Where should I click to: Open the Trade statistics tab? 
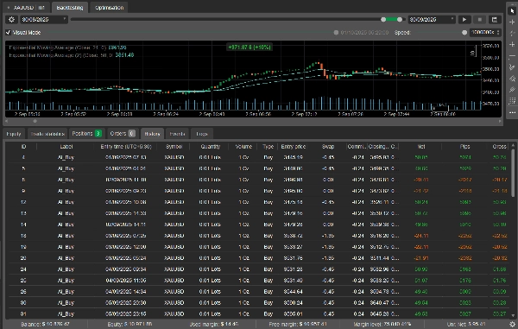[x=47, y=134]
